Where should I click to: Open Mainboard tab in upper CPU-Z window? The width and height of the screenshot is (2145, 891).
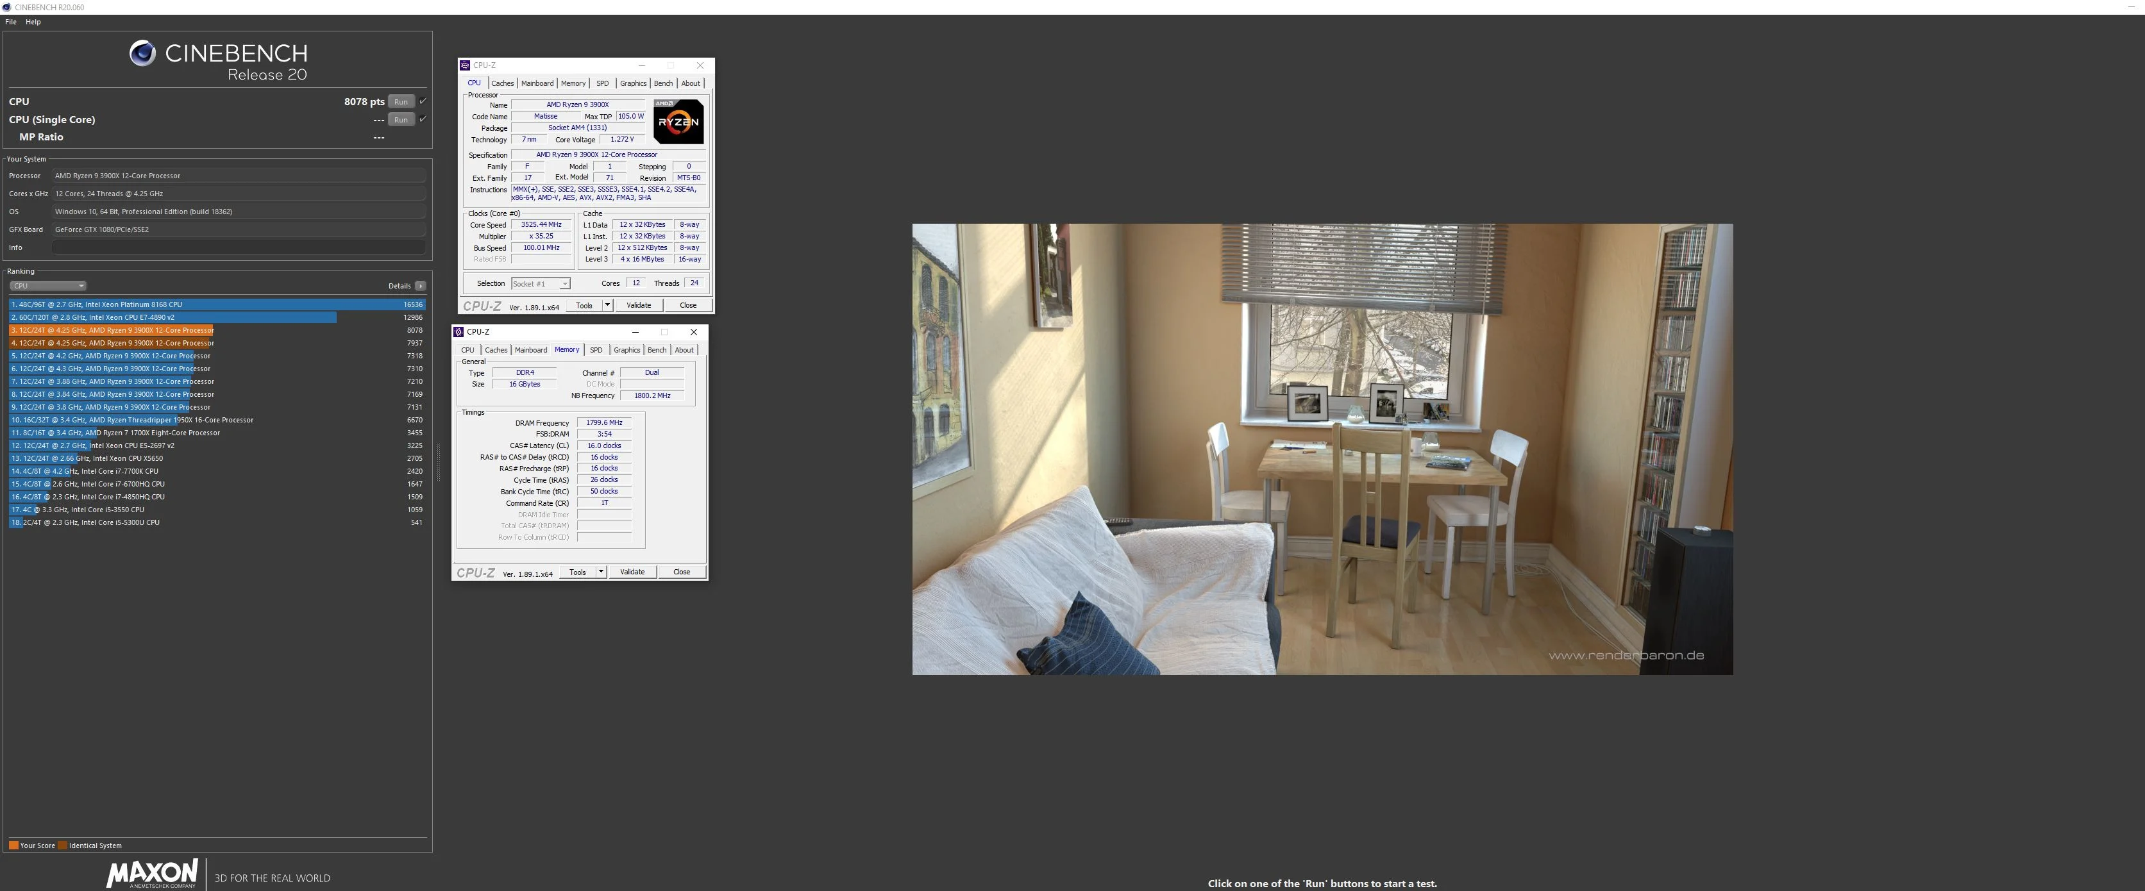(537, 83)
